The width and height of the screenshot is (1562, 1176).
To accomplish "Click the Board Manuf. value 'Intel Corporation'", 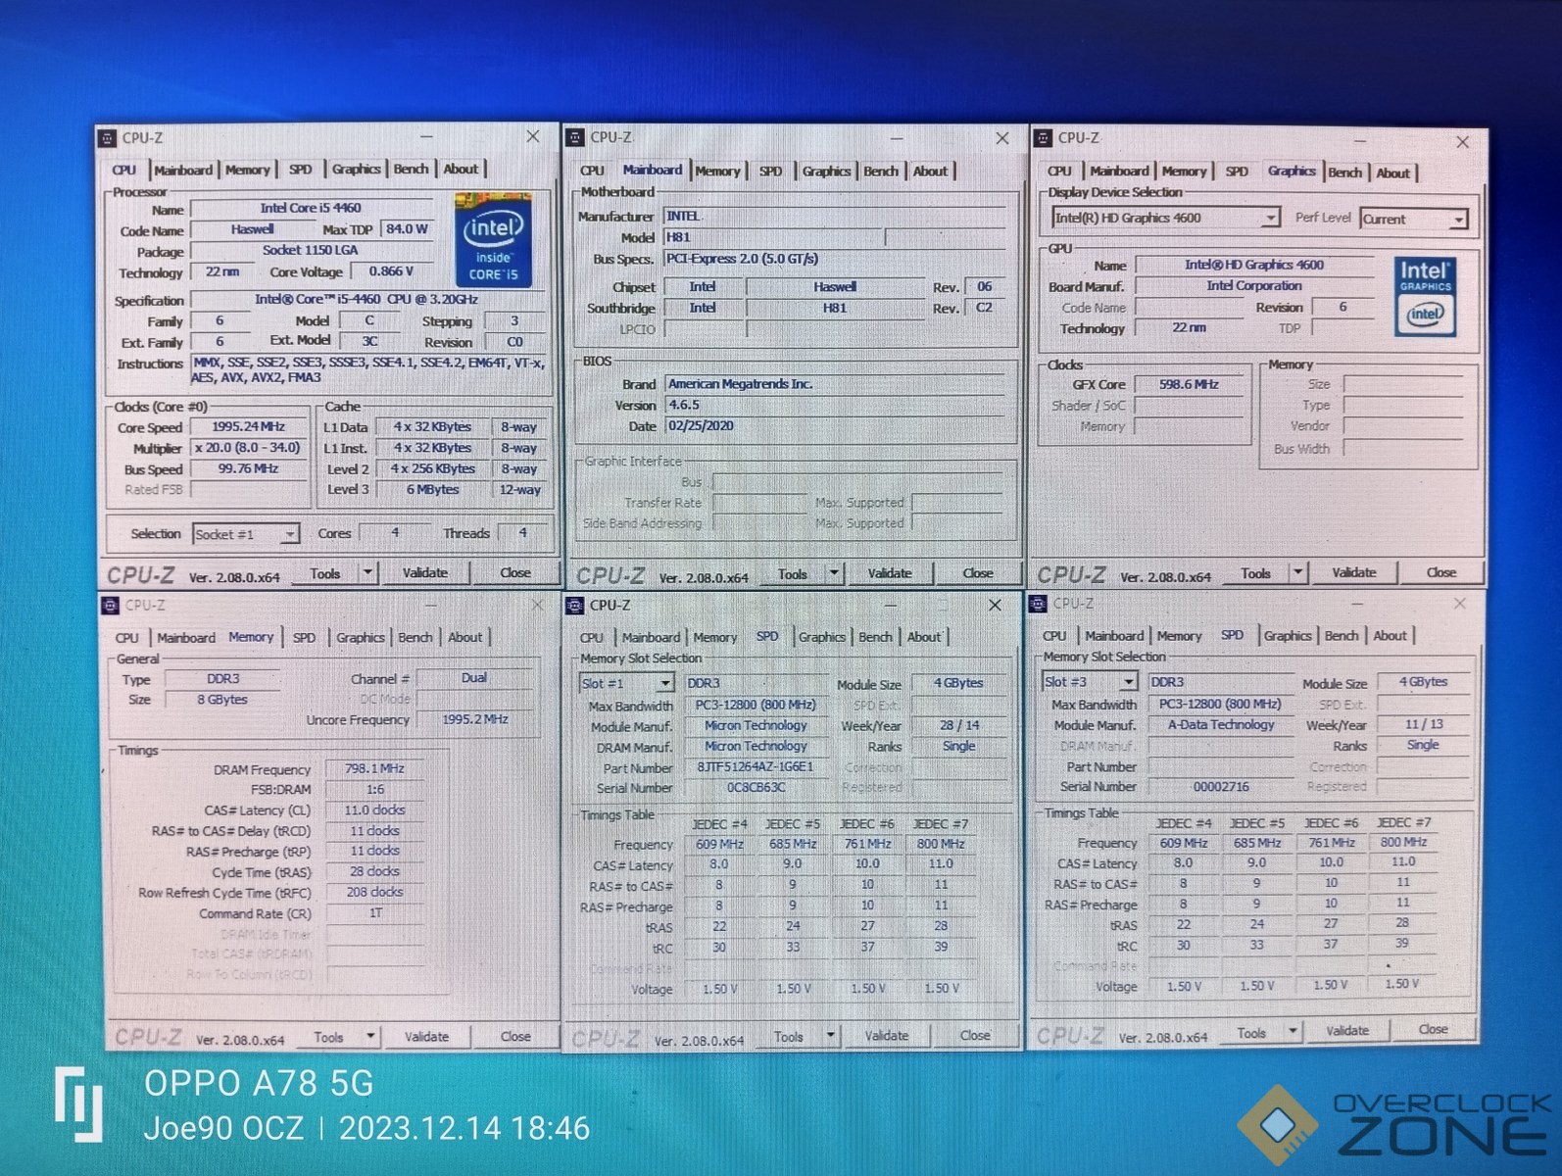I will click(1254, 285).
